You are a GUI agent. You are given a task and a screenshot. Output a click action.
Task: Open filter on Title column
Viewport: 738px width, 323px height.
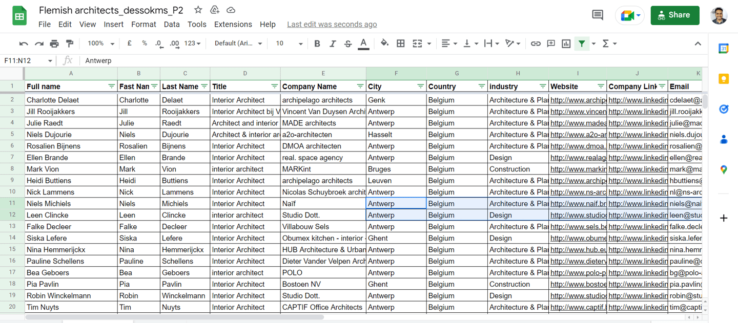point(274,87)
